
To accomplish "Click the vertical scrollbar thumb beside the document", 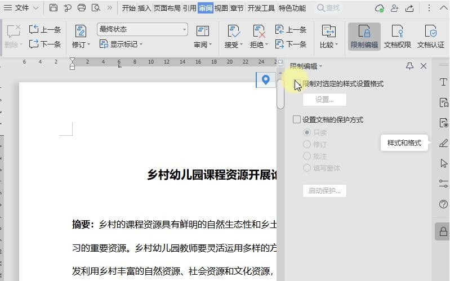I will point(280,93).
